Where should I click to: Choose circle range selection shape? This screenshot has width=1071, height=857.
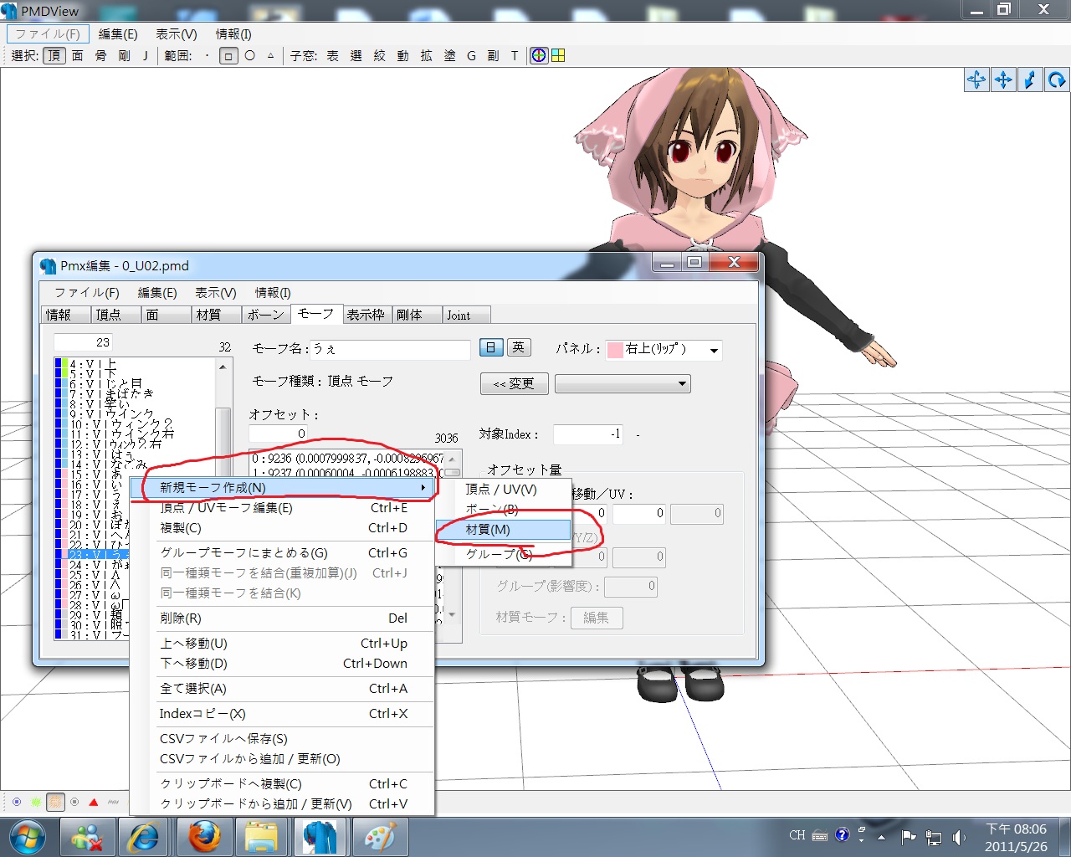pos(249,55)
